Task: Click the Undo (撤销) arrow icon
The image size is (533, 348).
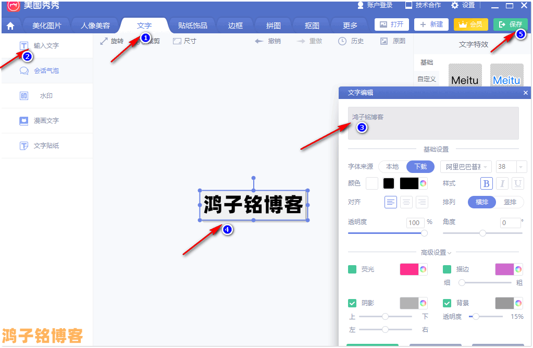Action: tap(259, 41)
